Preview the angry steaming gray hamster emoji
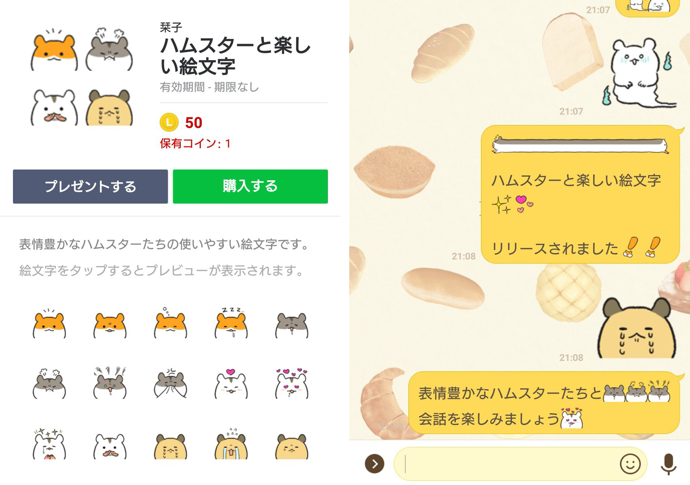The height and width of the screenshot is (485, 690). 49,384
